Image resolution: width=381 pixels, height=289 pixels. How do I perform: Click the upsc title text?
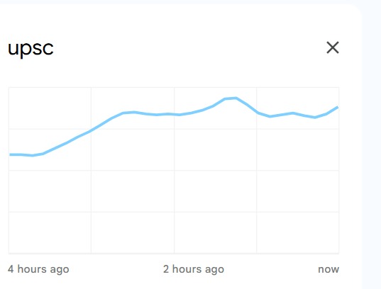coord(31,49)
